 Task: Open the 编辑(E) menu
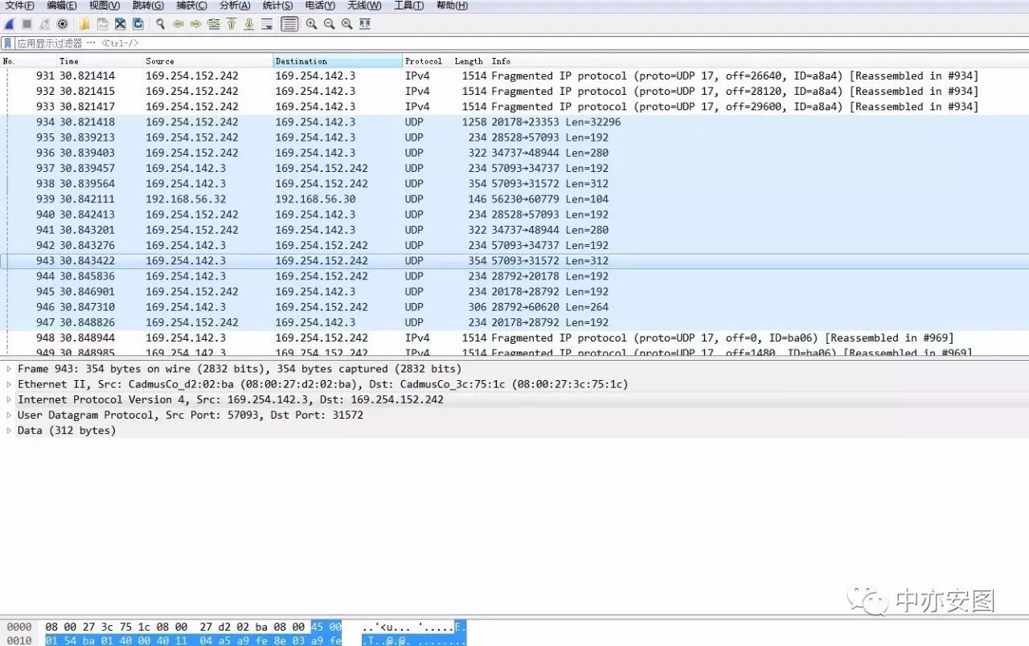click(62, 6)
